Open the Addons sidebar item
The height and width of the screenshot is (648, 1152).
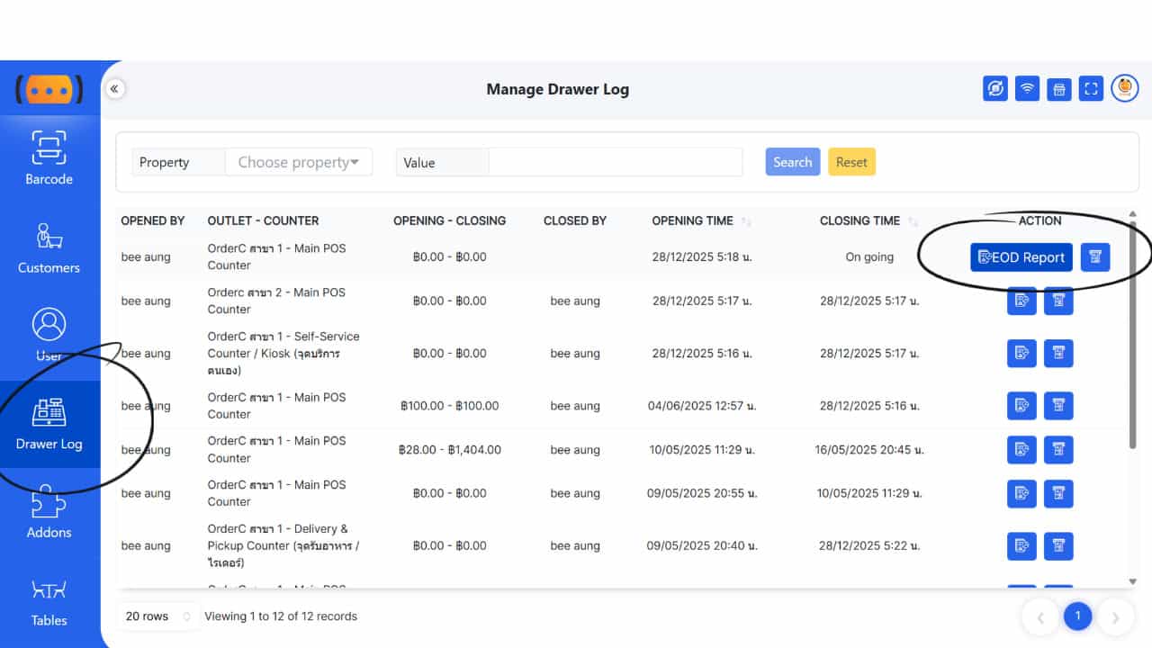pos(49,513)
